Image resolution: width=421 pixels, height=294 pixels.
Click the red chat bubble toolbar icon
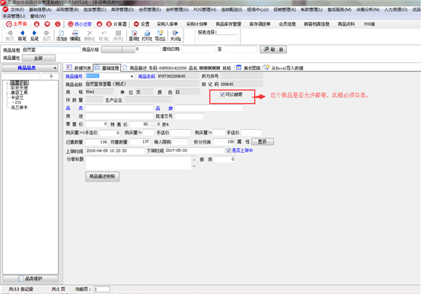pos(47,24)
